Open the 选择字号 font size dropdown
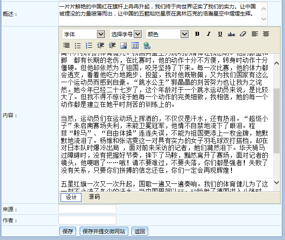The image size is (285, 240). [126, 34]
